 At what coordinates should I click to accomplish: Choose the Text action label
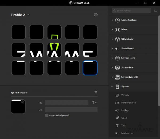123,125
